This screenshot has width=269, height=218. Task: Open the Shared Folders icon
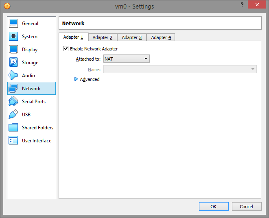point(14,128)
